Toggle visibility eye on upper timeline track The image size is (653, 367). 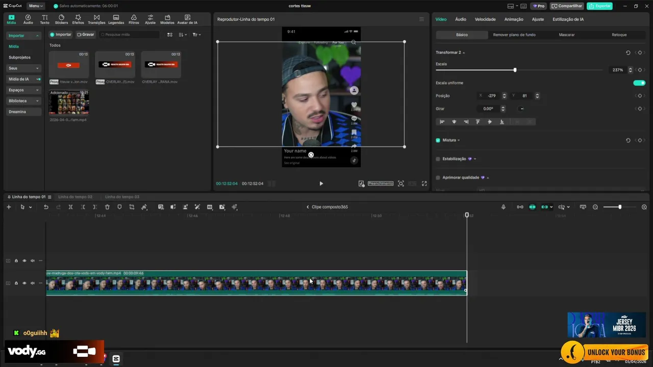pyautogui.click(x=24, y=261)
